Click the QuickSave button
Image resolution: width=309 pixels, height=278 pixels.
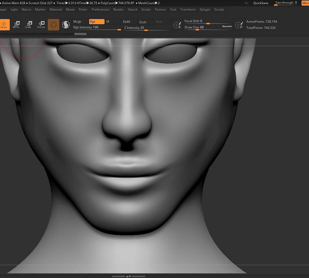pos(261,3)
